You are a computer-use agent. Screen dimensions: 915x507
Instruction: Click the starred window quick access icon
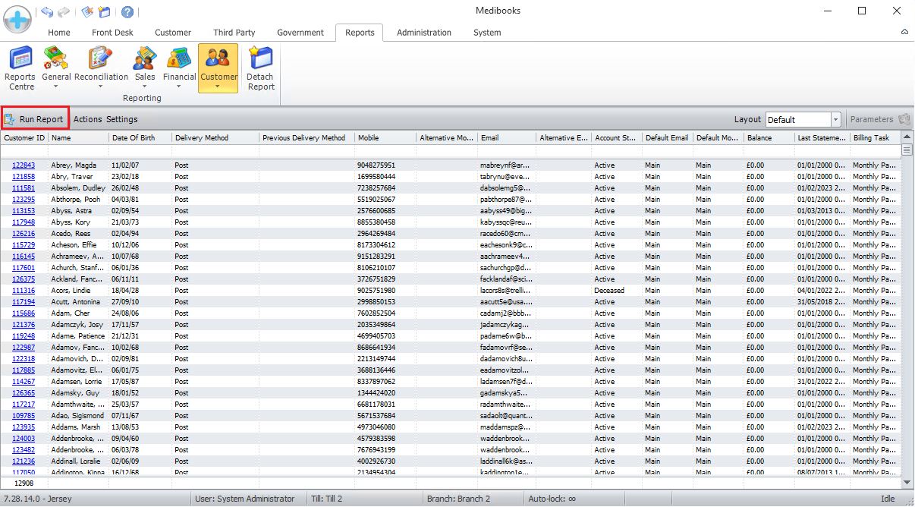click(x=105, y=12)
